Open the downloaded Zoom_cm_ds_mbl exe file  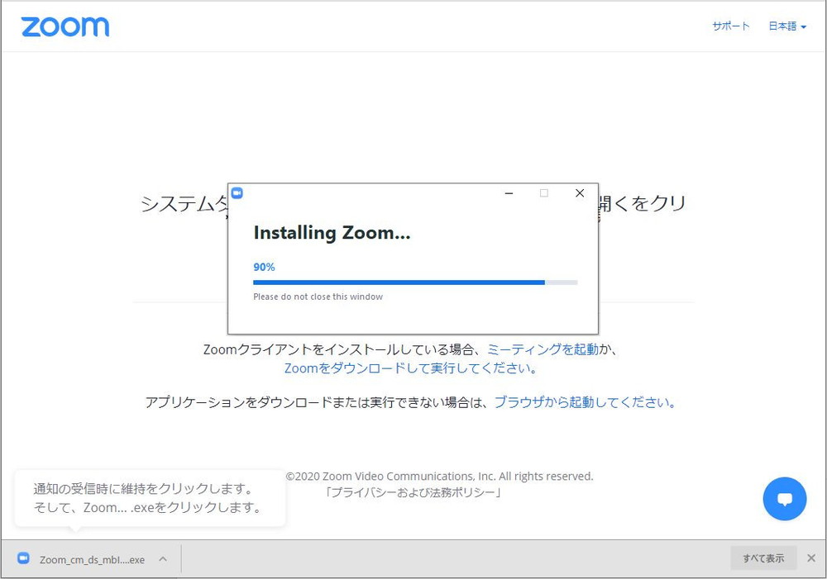tap(92, 559)
